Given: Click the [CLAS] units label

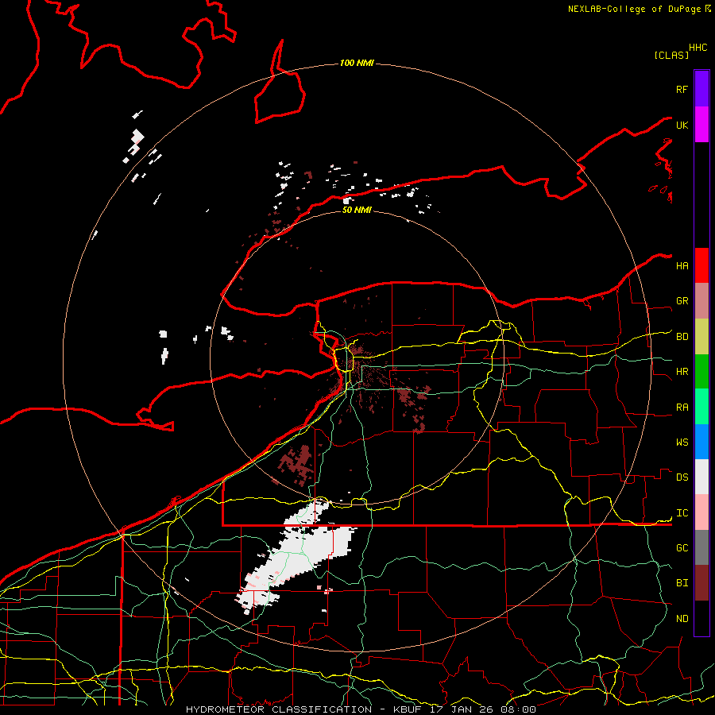Looking at the screenshot, I should 671,56.
